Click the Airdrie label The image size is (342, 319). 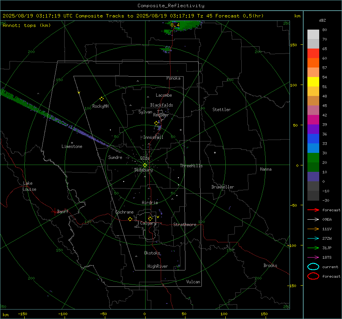tap(150, 203)
